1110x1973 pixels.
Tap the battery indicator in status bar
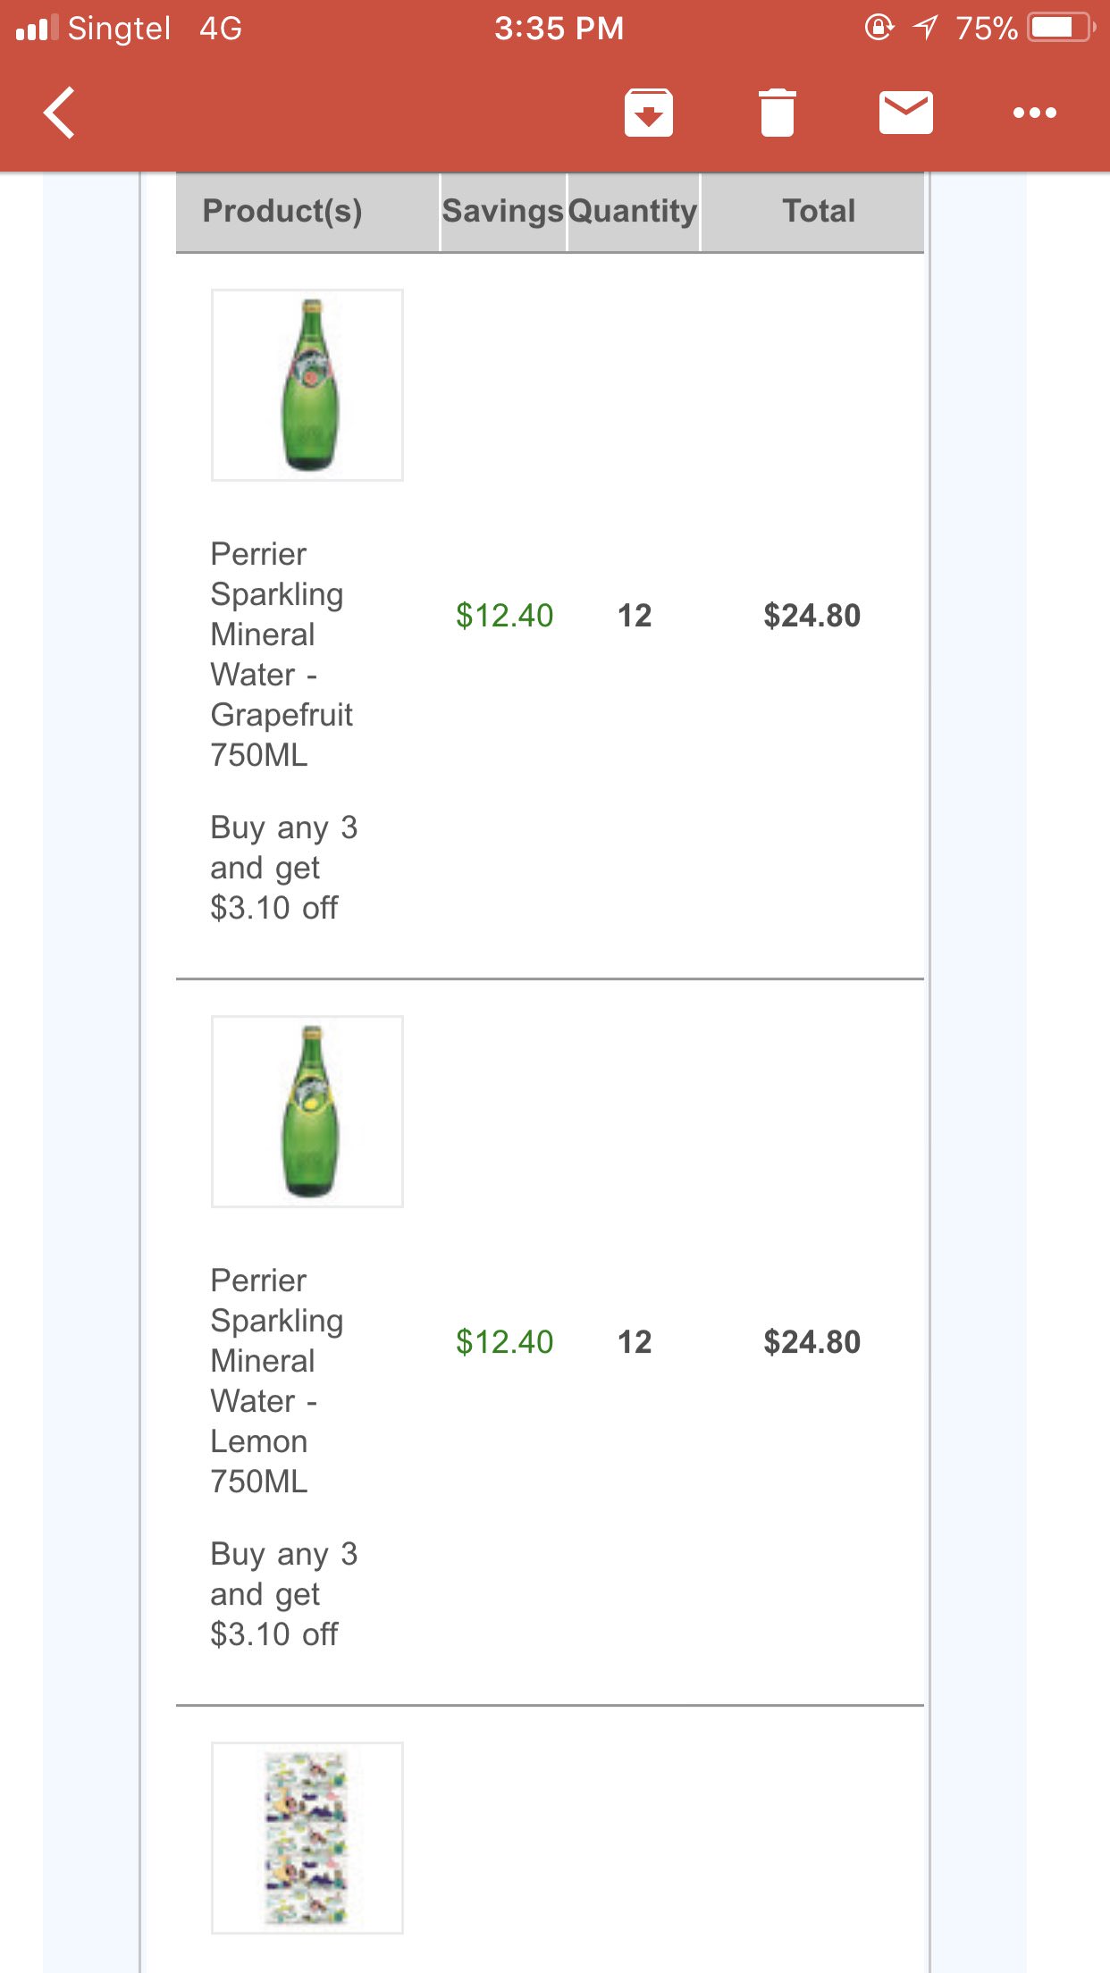pos(1061,28)
